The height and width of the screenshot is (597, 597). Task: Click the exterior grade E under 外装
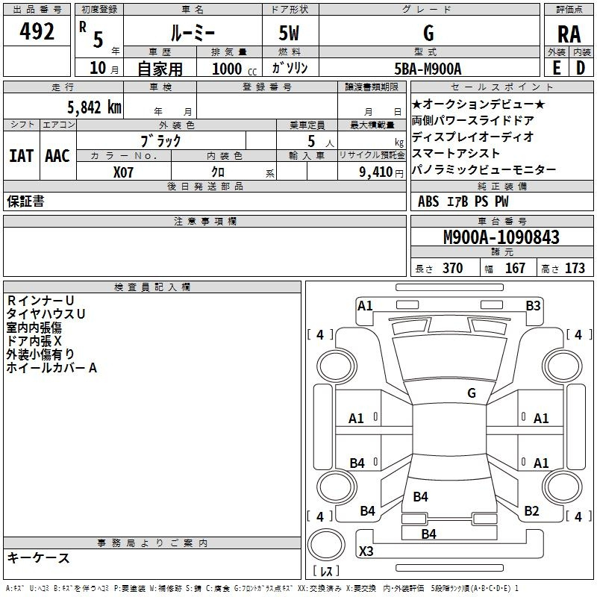[556, 68]
